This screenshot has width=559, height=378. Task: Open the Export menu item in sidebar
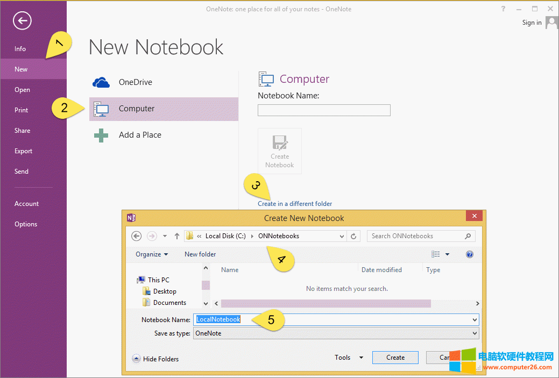click(24, 151)
